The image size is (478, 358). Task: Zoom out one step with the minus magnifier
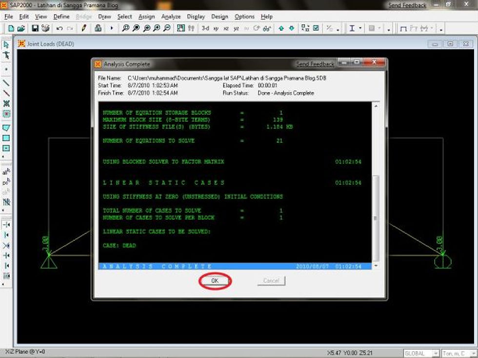point(167,28)
